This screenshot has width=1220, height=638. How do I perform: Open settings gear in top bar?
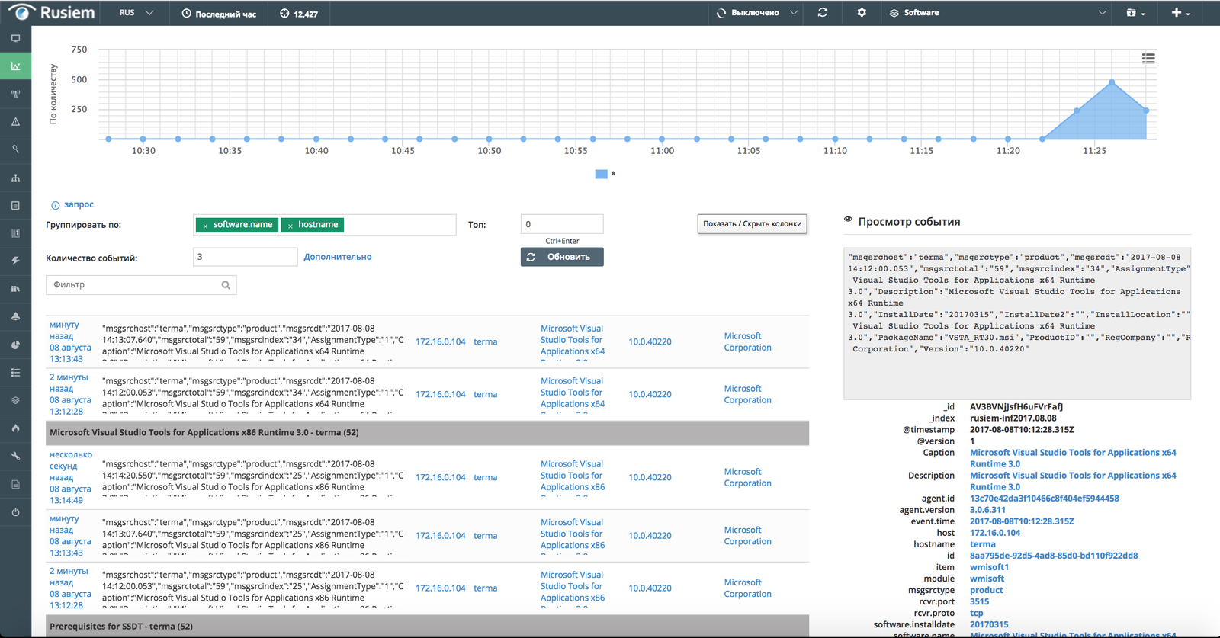[862, 13]
